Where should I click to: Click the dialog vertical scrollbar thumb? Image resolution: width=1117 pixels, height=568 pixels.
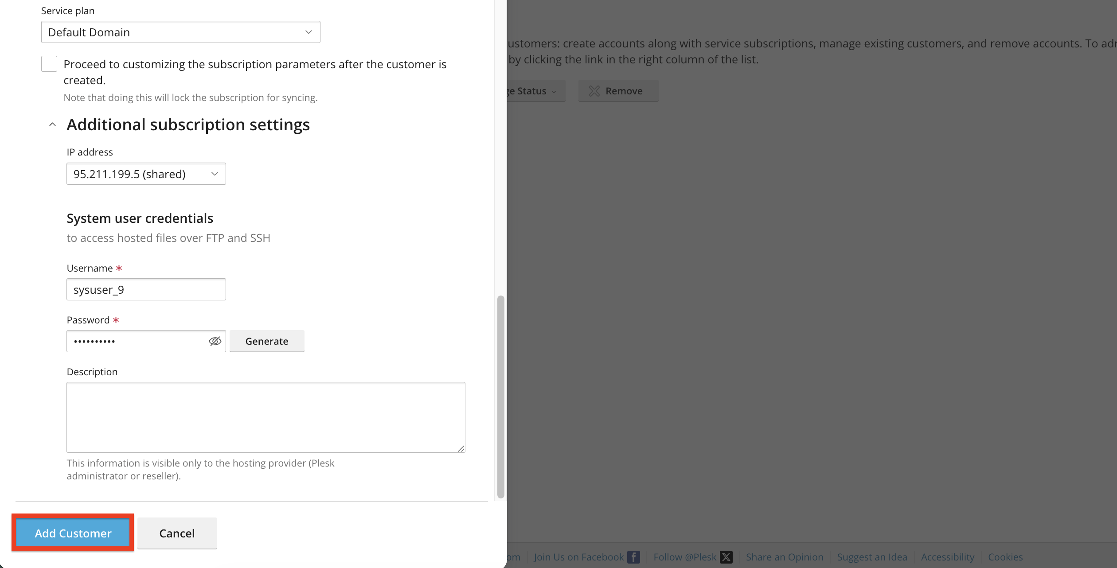(x=501, y=397)
